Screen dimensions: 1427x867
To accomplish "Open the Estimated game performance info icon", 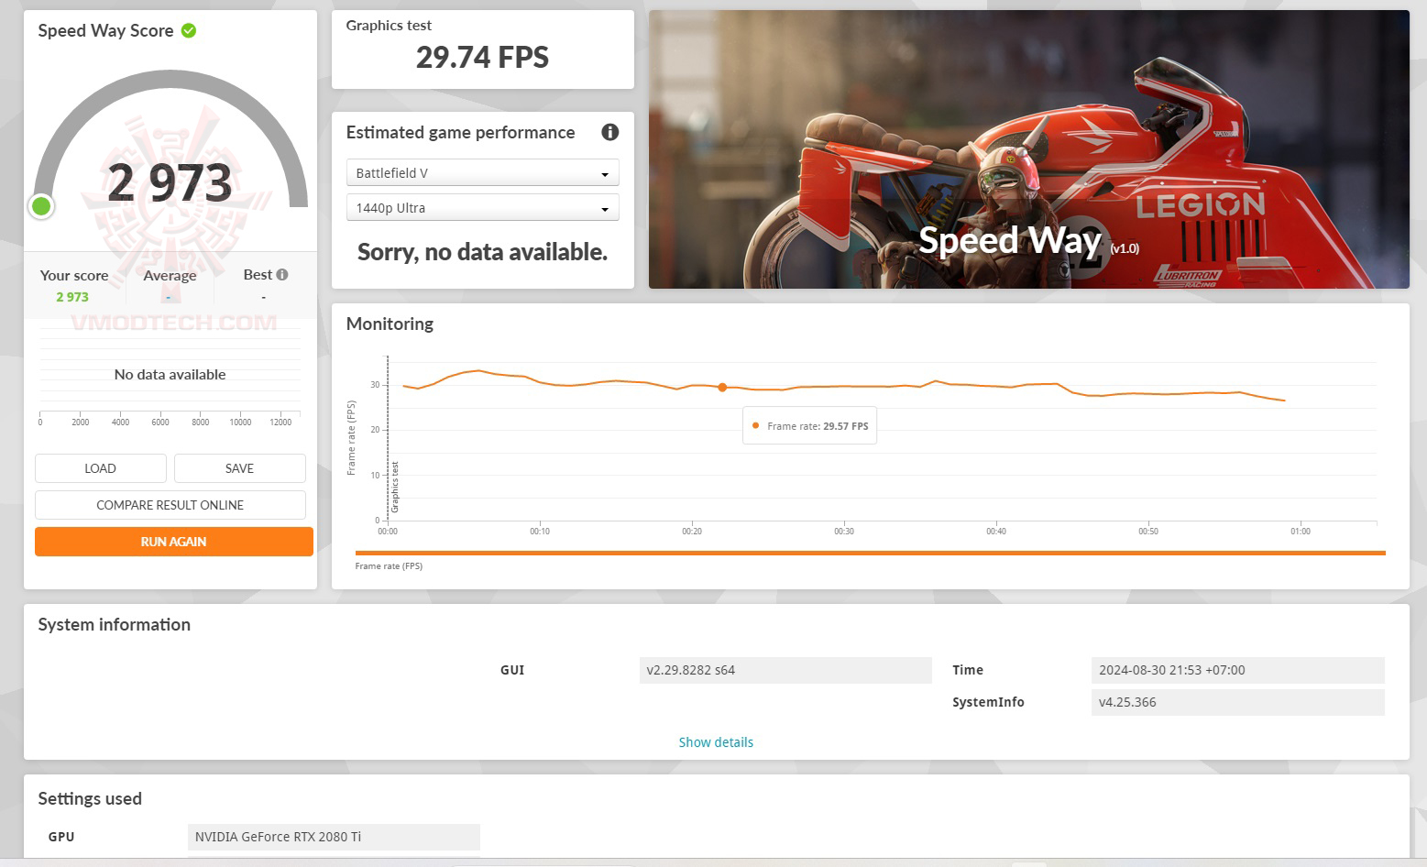I will (609, 132).
